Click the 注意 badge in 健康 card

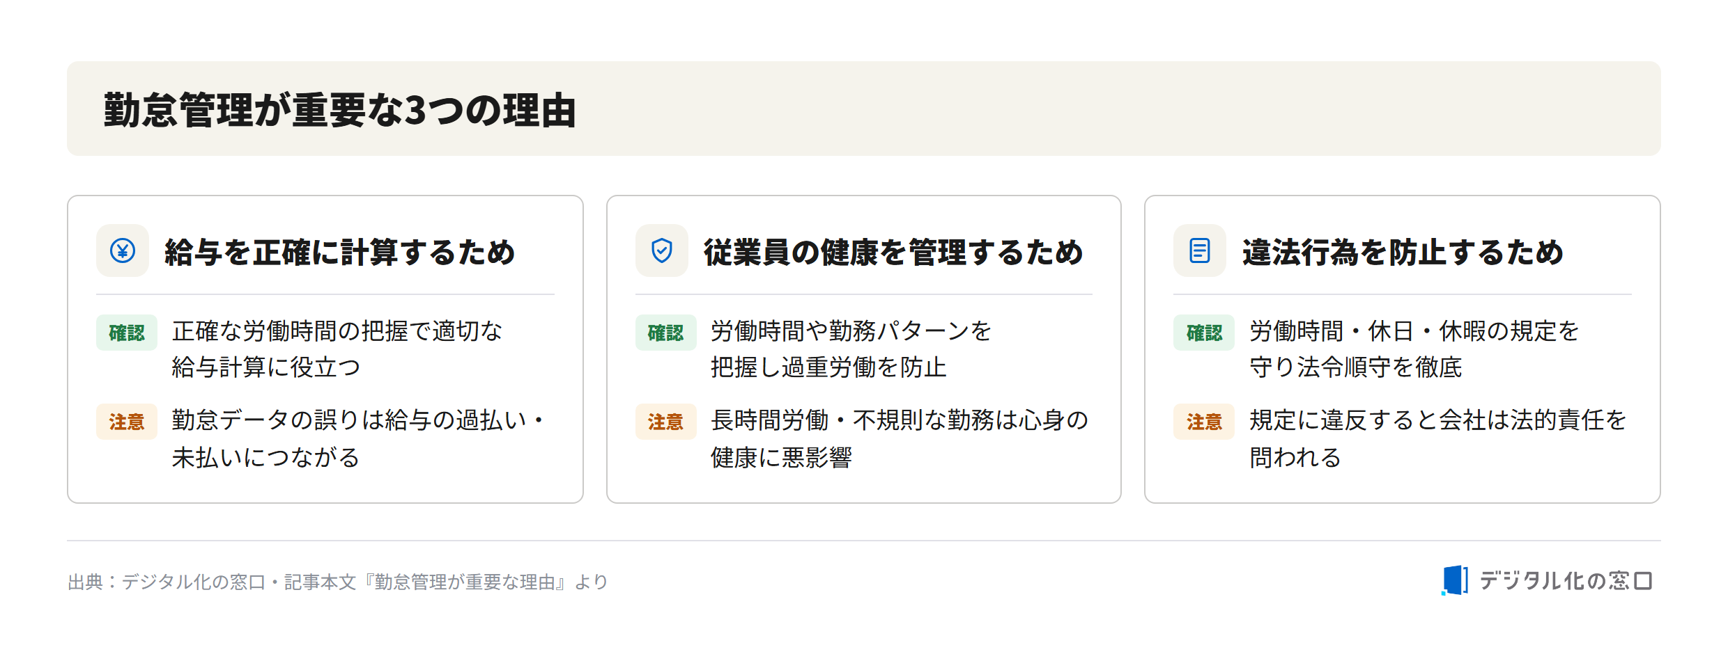(665, 422)
